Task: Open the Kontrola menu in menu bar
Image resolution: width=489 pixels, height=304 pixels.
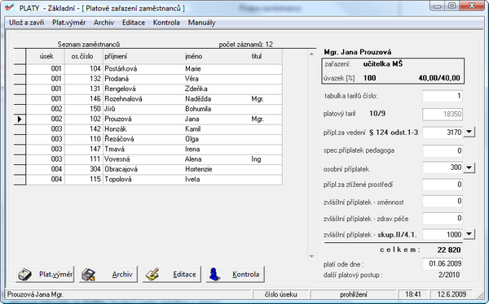Action: click(x=166, y=23)
